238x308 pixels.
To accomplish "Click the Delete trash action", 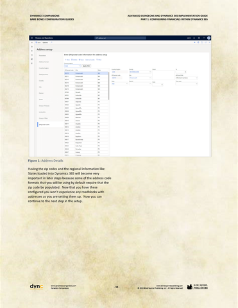I will [74, 60].
